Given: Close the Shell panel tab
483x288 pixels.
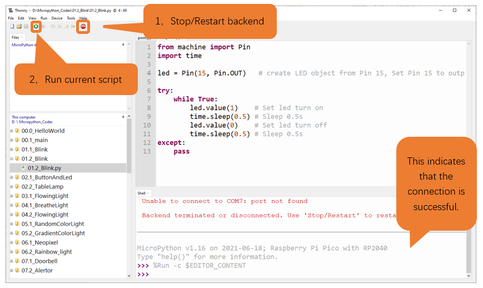Looking at the screenshot, I should click(148, 193).
